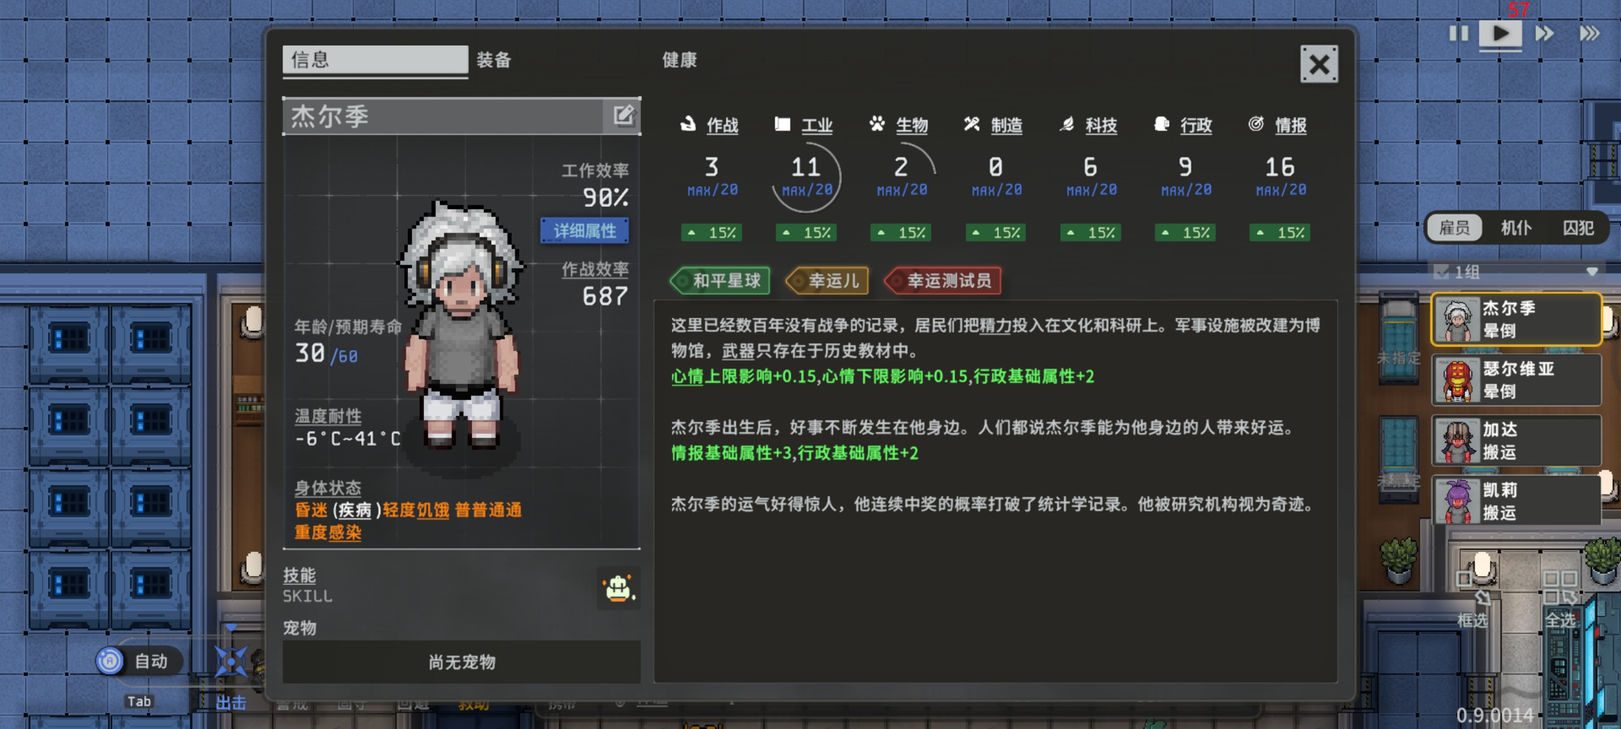Set triple fast-forward game speed
The width and height of the screenshot is (1621, 729).
click(x=1589, y=34)
